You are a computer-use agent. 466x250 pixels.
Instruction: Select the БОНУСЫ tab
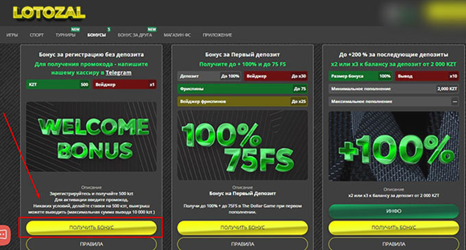click(97, 35)
